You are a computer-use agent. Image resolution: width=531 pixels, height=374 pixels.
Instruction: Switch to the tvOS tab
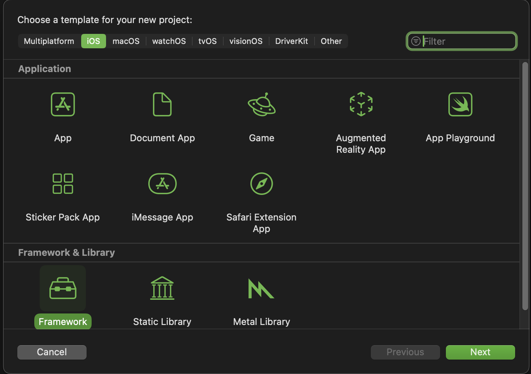(x=207, y=41)
